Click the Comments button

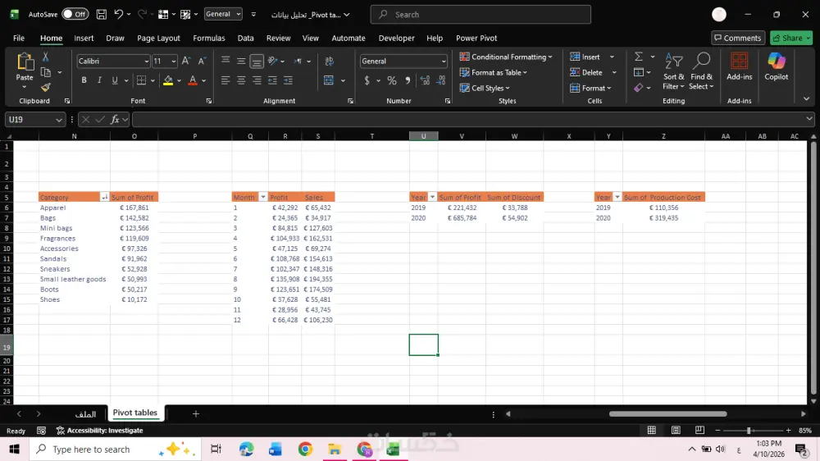coord(737,39)
